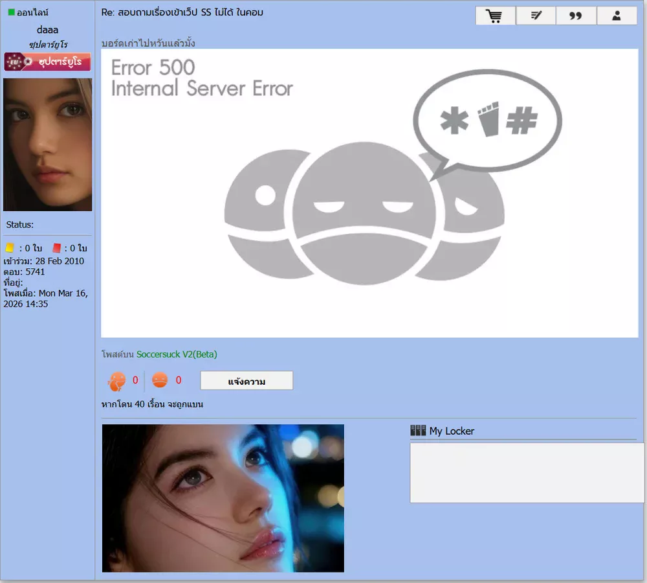The width and height of the screenshot is (647, 583).
Task: Click the user avatar portrait image
Action: (x=47, y=144)
